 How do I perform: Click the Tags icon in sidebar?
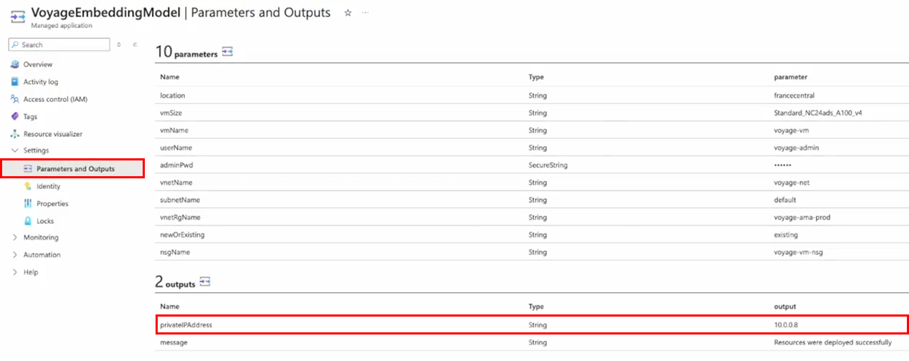tap(15, 116)
